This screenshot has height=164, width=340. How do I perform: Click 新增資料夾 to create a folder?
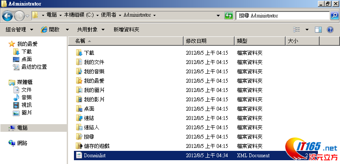(x=126, y=30)
